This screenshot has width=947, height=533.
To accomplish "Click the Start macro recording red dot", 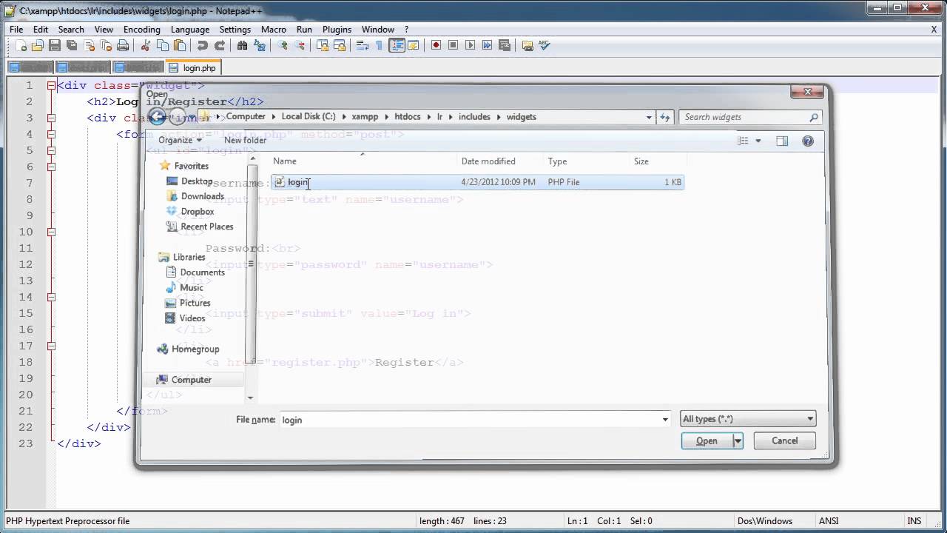I will tap(436, 45).
